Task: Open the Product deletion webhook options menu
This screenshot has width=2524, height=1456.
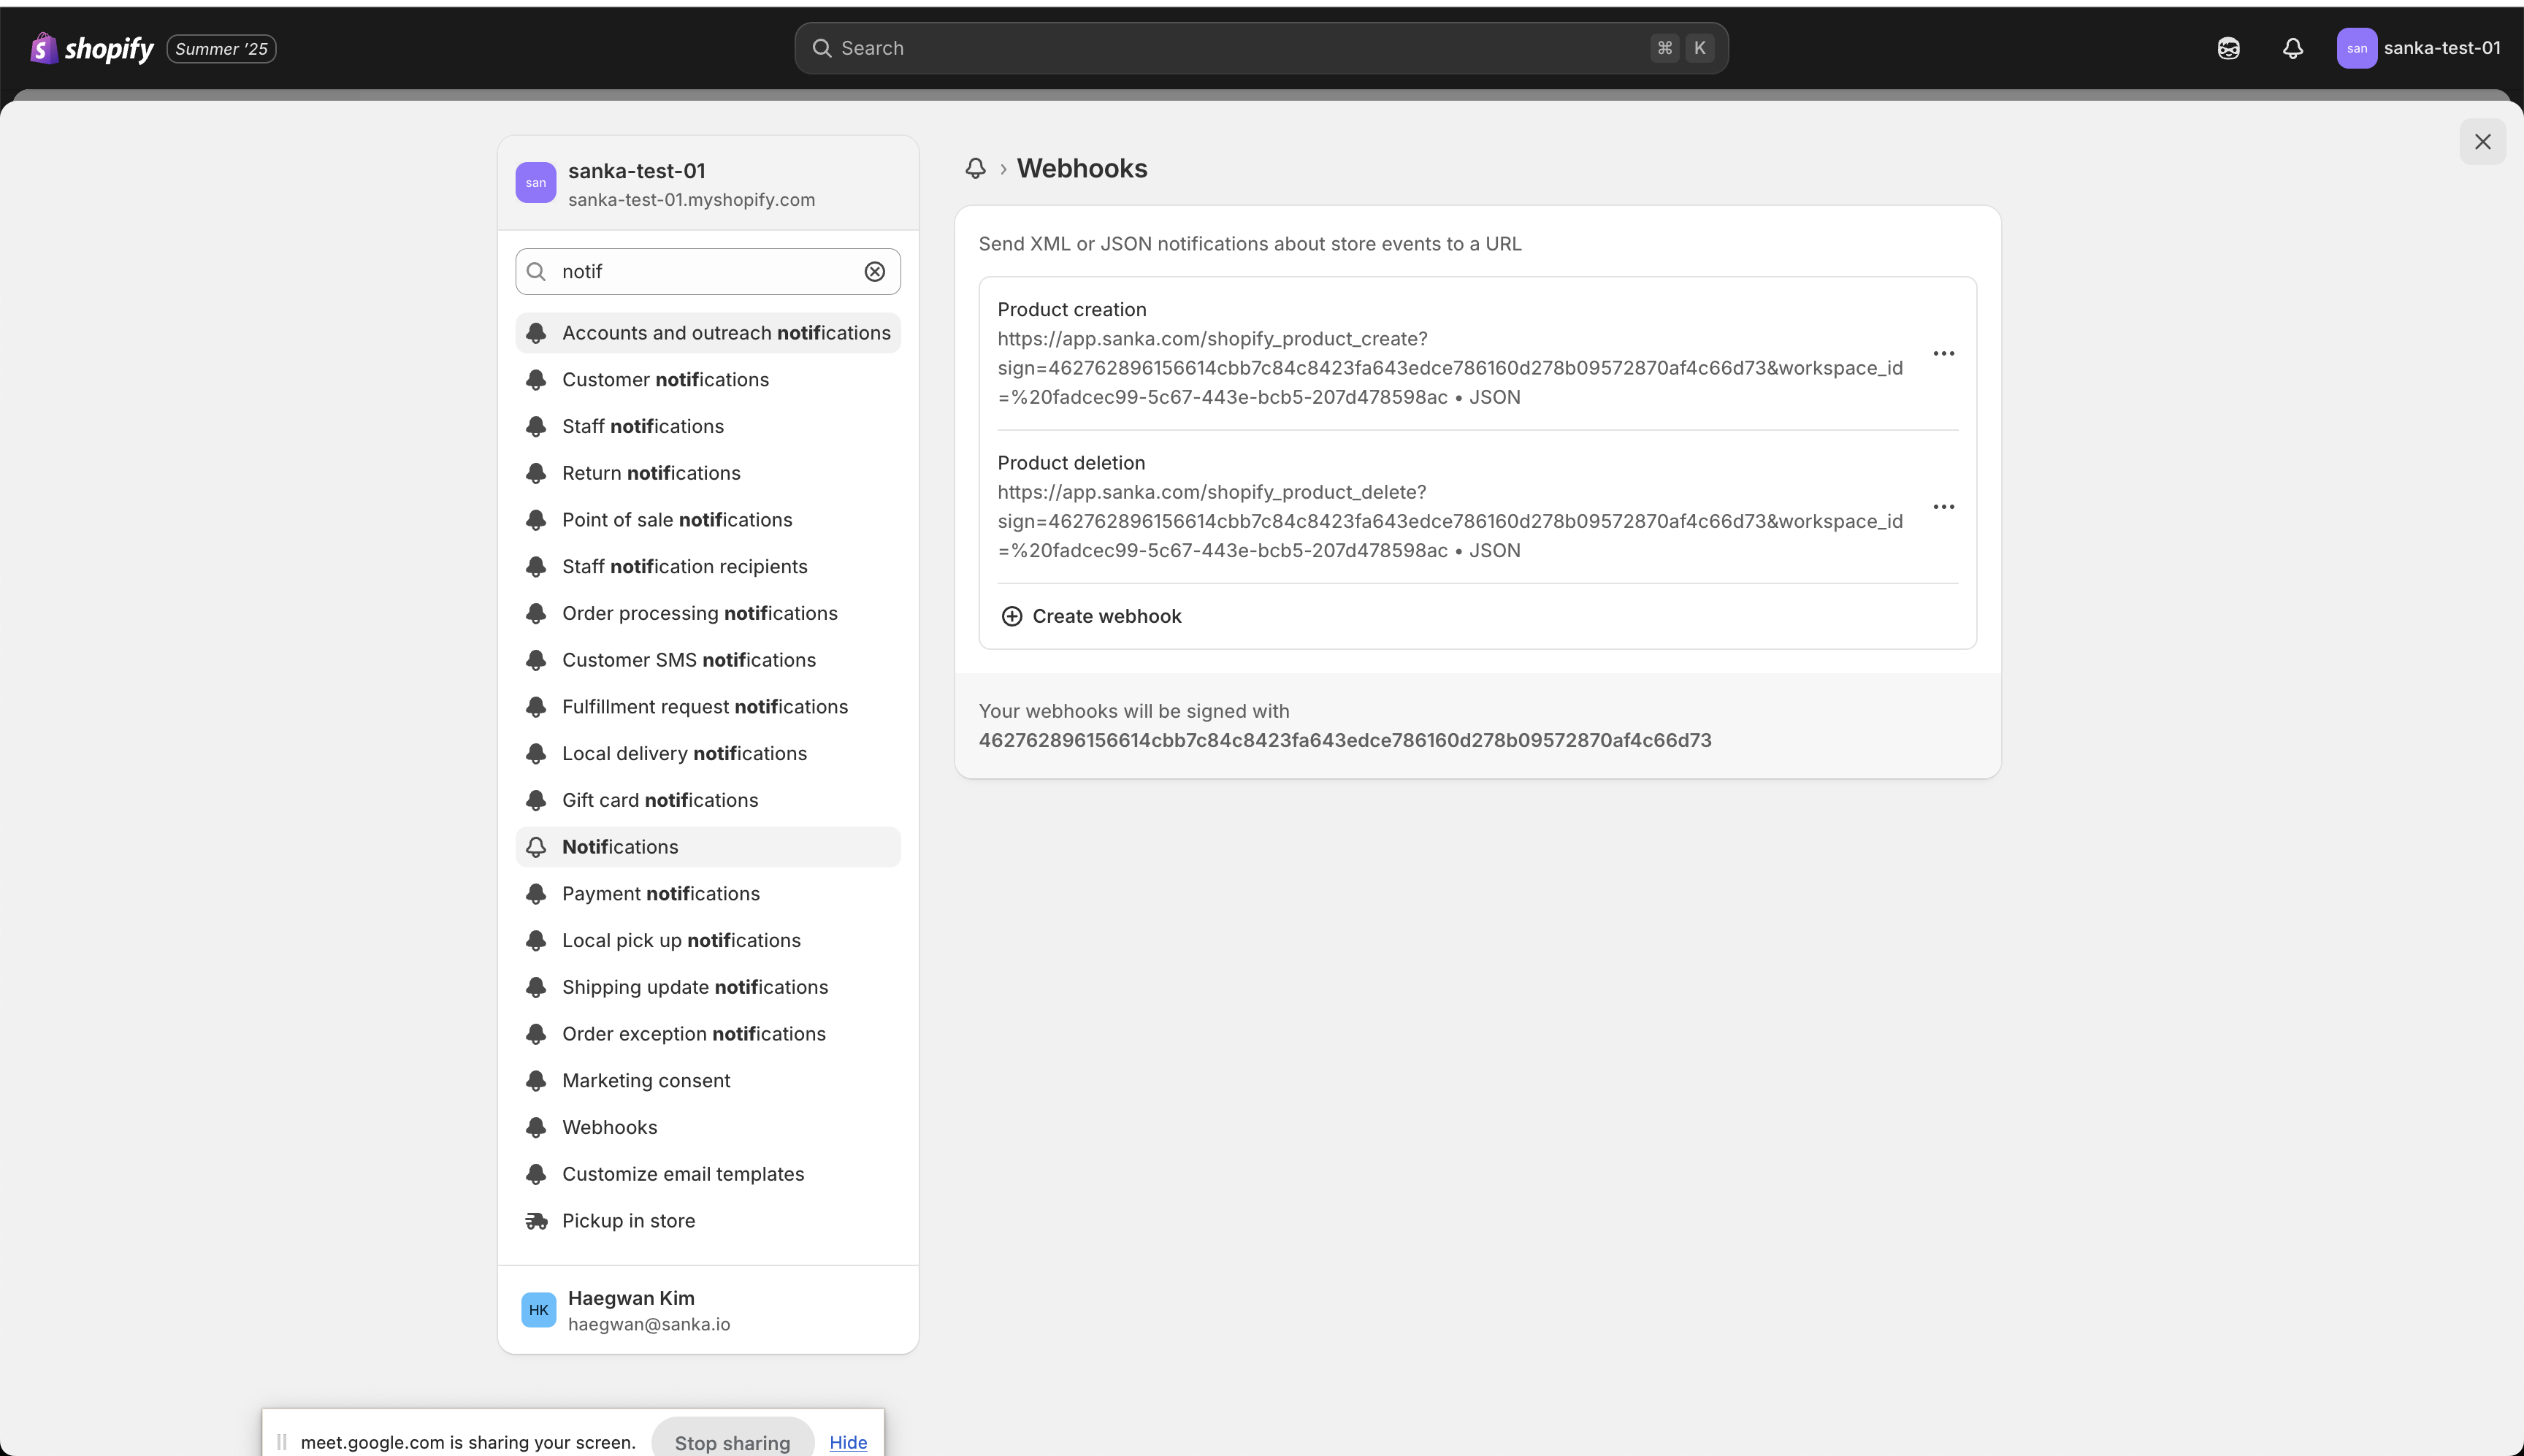Action: tap(1943, 507)
